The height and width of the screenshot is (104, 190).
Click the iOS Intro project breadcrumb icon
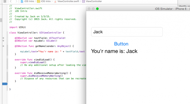pyautogui.click(x=22, y=2)
